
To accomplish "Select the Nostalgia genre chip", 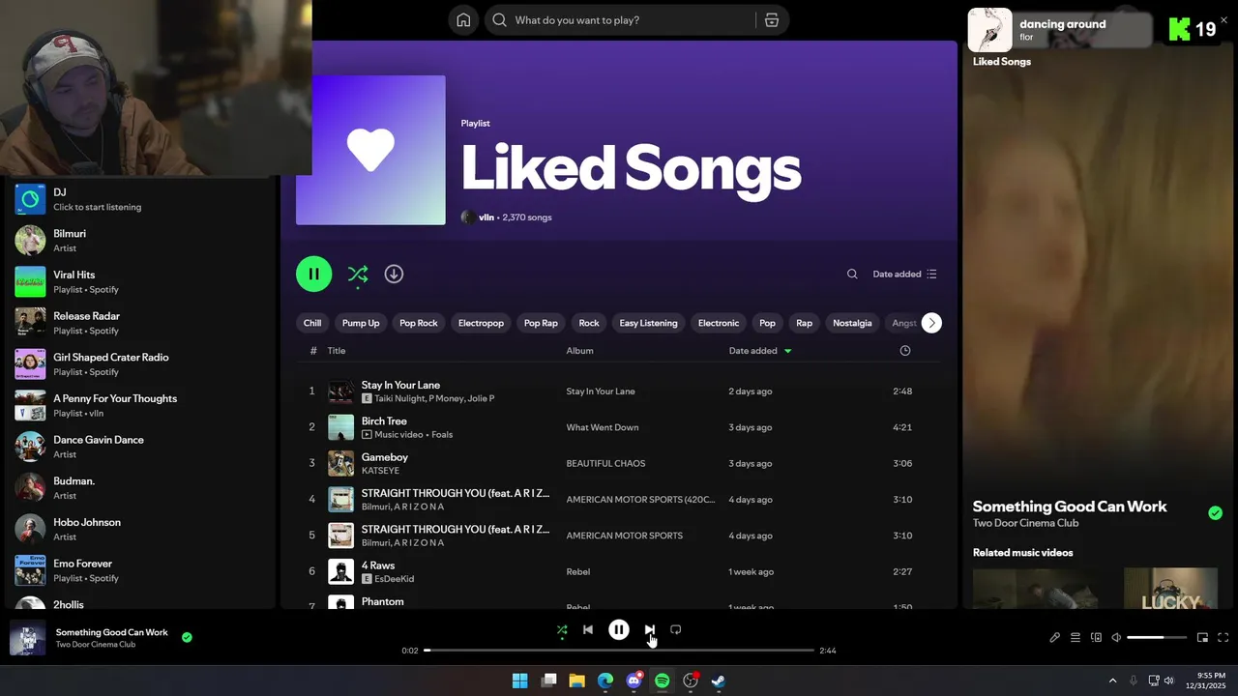I will pyautogui.click(x=852, y=323).
